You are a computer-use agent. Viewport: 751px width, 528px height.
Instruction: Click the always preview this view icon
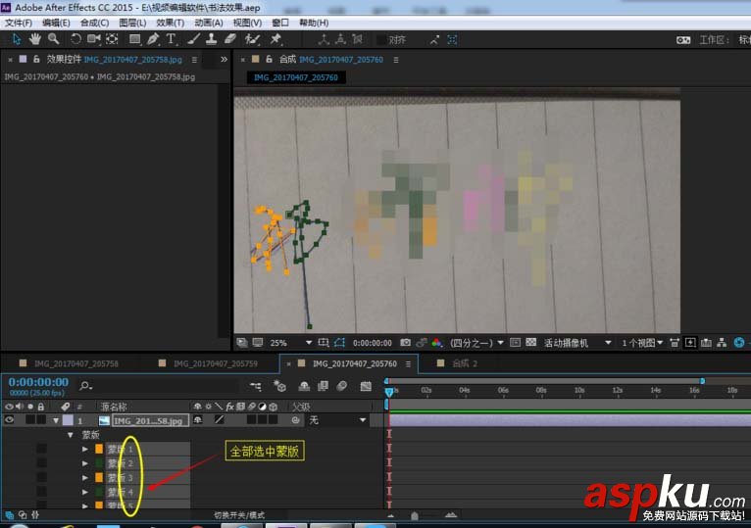coord(242,343)
